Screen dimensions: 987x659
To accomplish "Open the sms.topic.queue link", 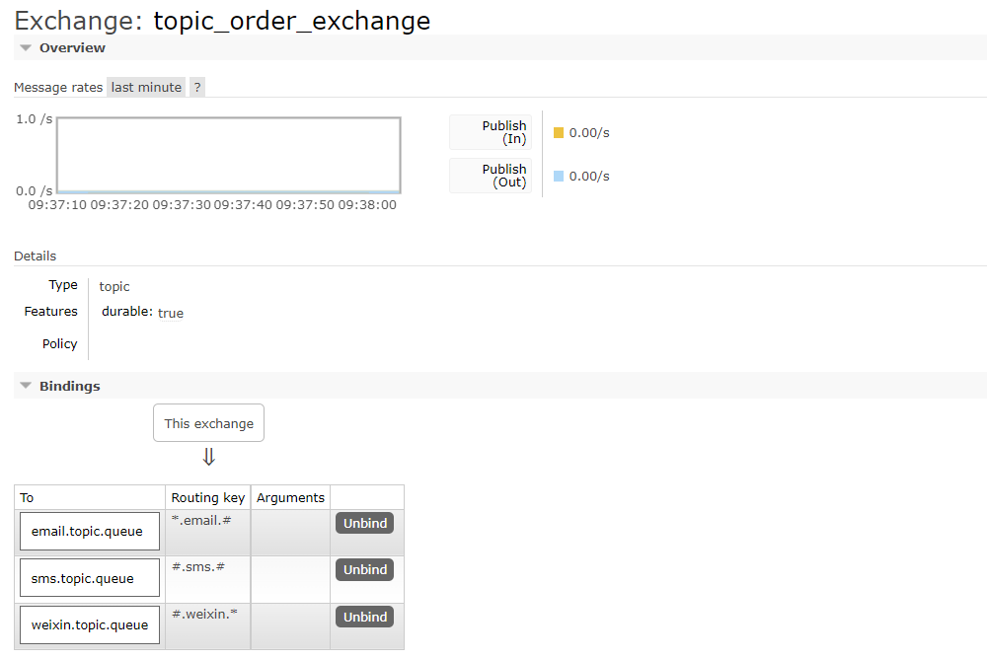I will 81,578.
